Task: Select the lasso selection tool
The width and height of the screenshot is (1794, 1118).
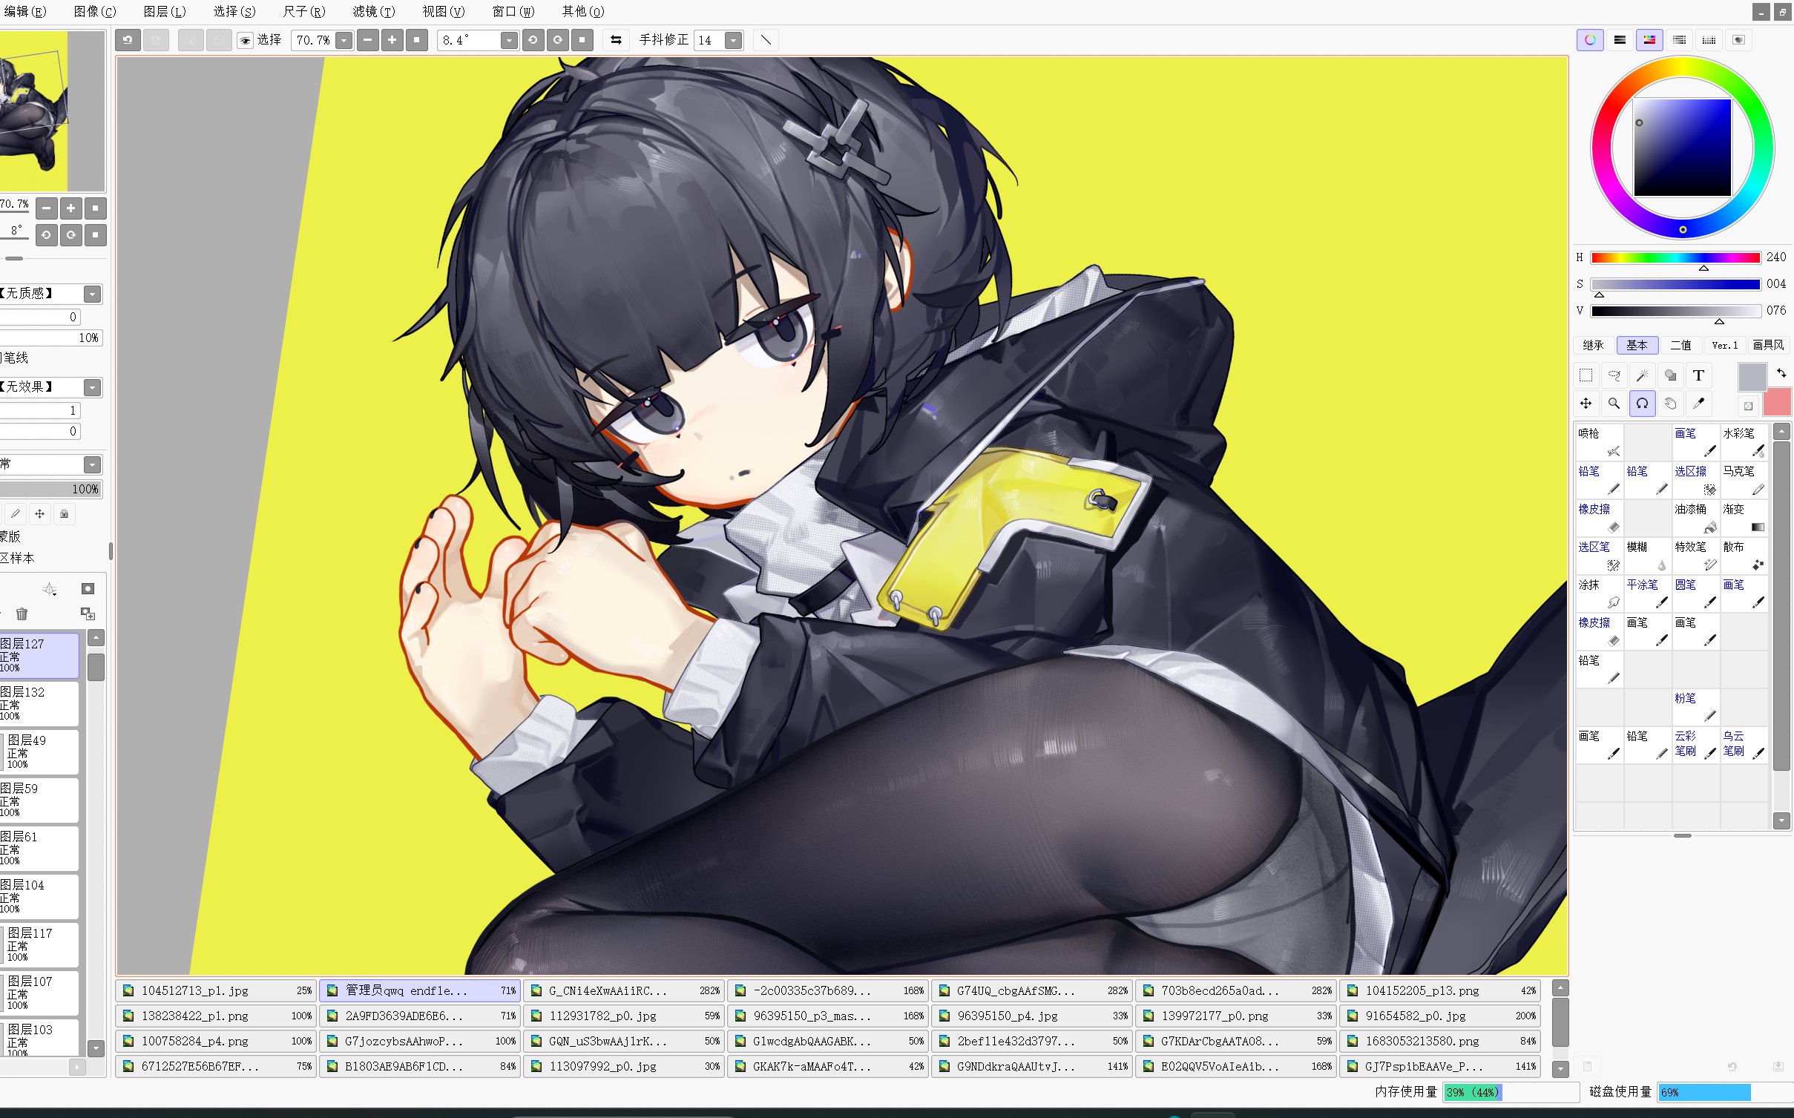Action: point(1614,375)
